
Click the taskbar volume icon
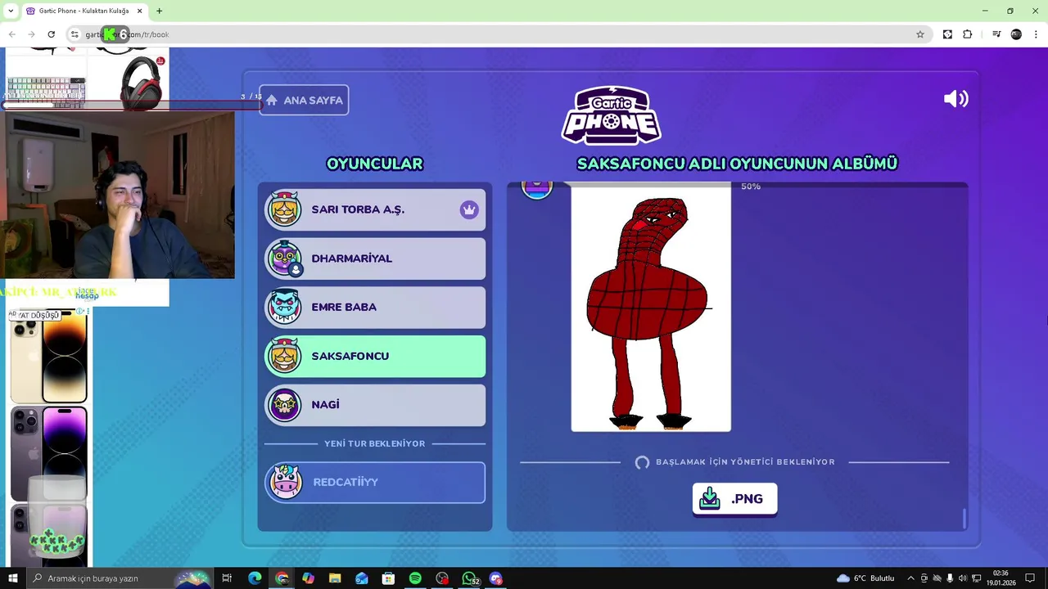point(963,578)
